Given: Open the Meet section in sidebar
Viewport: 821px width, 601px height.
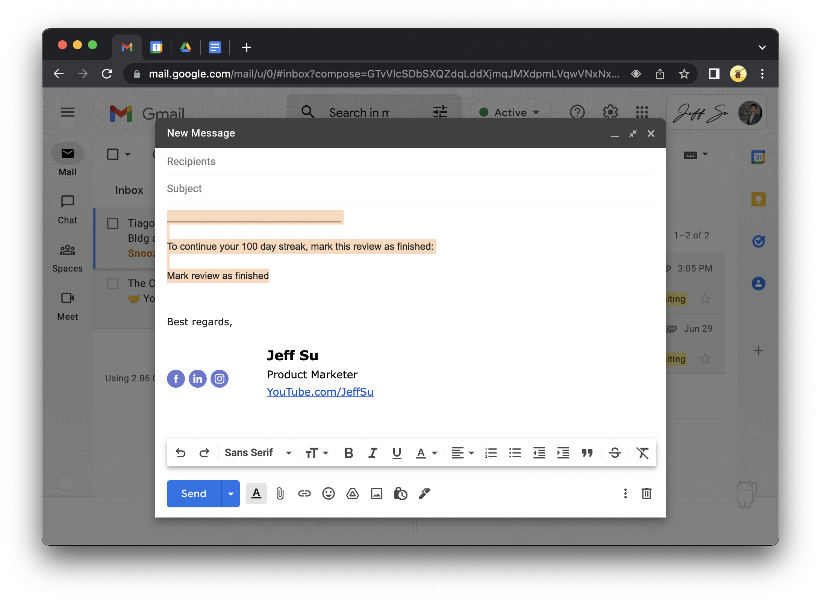Looking at the screenshot, I should [x=68, y=306].
